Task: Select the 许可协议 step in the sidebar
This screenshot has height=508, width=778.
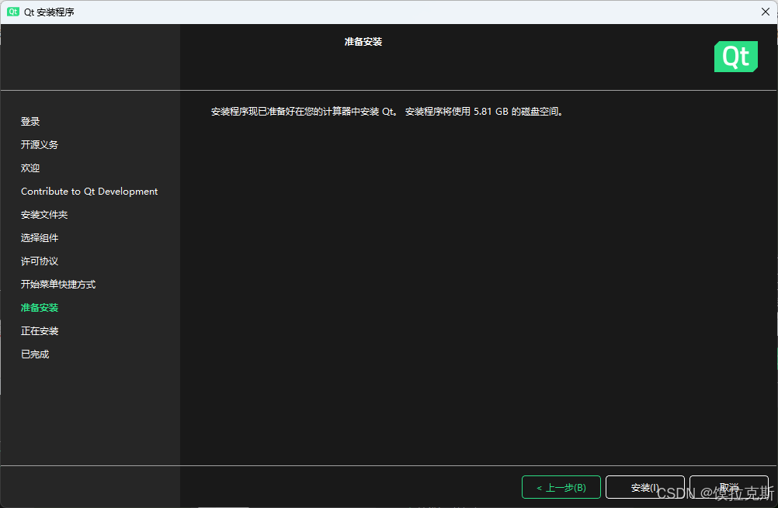Action: 40,261
